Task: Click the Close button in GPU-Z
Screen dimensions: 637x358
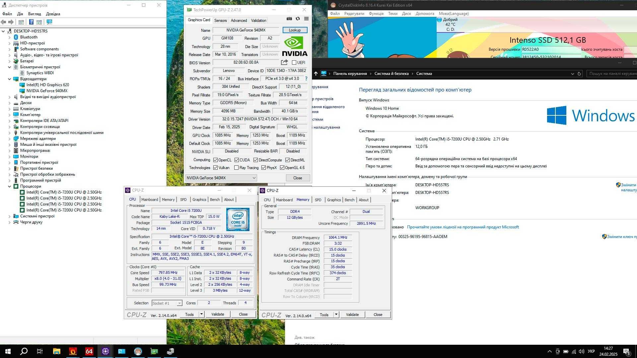Action: [x=298, y=178]
